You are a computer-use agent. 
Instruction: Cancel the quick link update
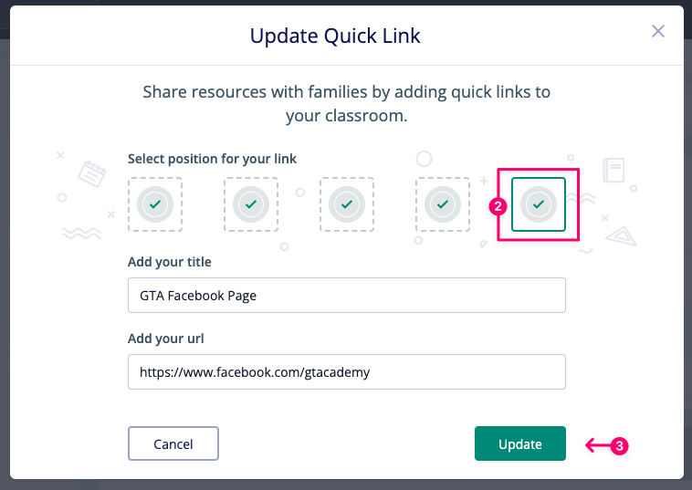pyautogui.click(x=173, y=443)
